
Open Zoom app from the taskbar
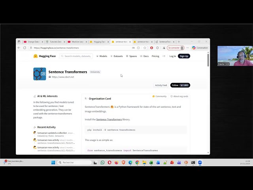pyautogui.click(x=200, y=162)
